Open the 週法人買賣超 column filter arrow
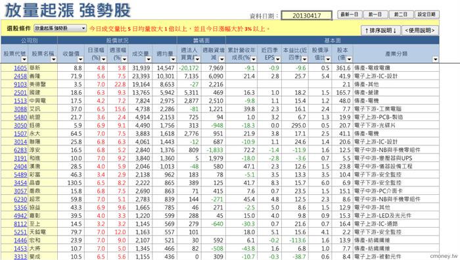 click(x=197, y=59)
